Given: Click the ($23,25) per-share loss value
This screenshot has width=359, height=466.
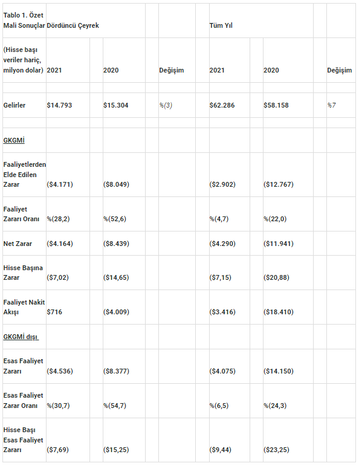Looking at the screenshot, I should tap(276, 450).
